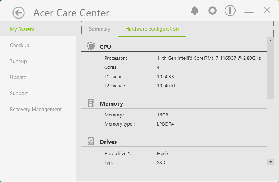The width and height of the screenshot is (279, 182).
Task: Open the Support page
Action: coord(19,93)
